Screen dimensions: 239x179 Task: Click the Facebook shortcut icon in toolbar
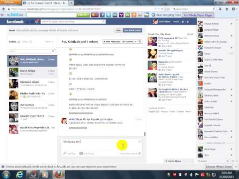point(102,15)
